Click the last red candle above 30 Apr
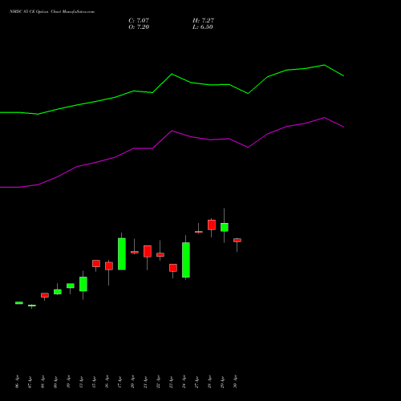Image resolution: width=401 pixels, height=401 pixels. coord(237,241)
